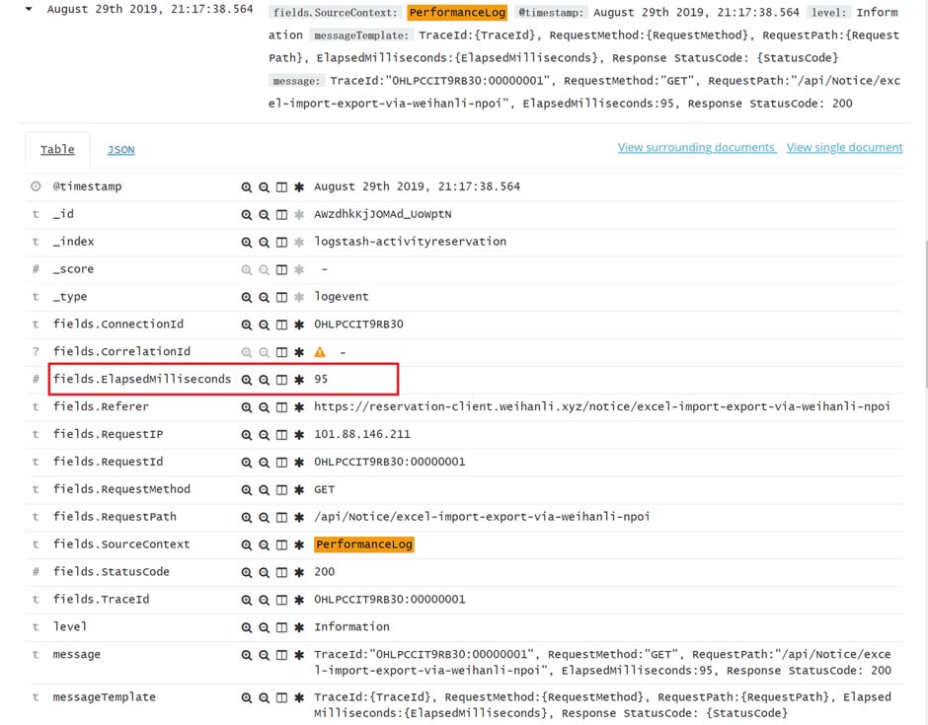Filter for fields.ElapsedMilliseconds value 95
928x725 pixels.
pos(246,380)
